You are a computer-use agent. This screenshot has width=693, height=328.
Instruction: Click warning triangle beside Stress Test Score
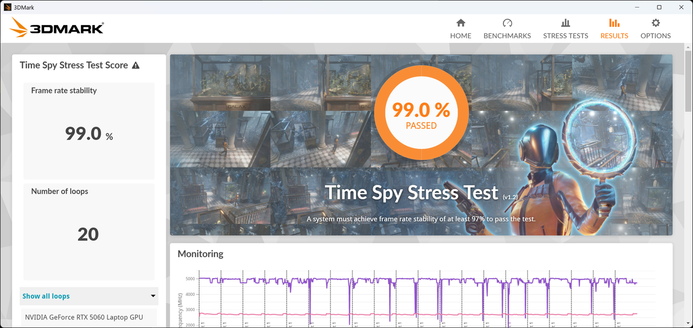(x=135, y=66)
